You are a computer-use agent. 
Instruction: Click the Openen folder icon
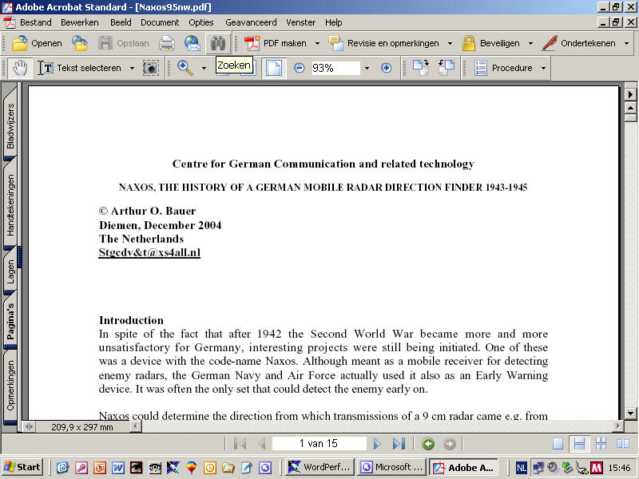pyautogui.click(x=21, y=43)
